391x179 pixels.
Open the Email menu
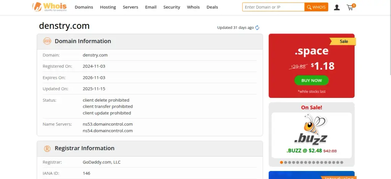[151, 7]
